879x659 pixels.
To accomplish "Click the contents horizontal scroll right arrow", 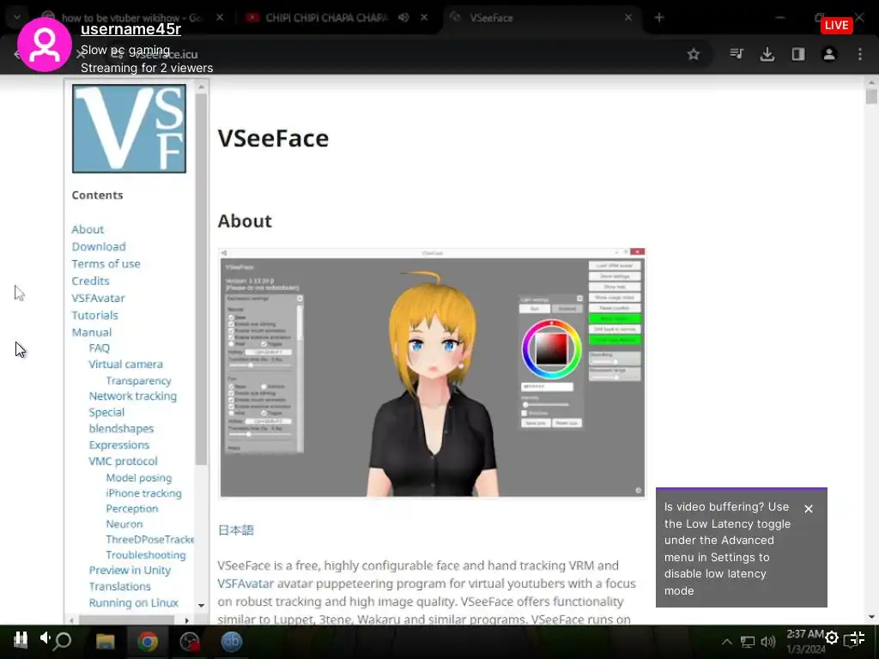I will (186, 620).
